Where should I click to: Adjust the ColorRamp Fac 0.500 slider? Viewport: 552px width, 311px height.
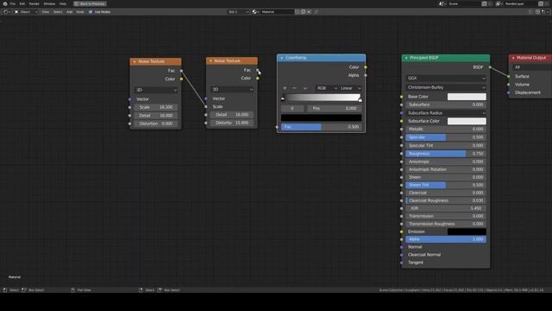coord(321,127)
